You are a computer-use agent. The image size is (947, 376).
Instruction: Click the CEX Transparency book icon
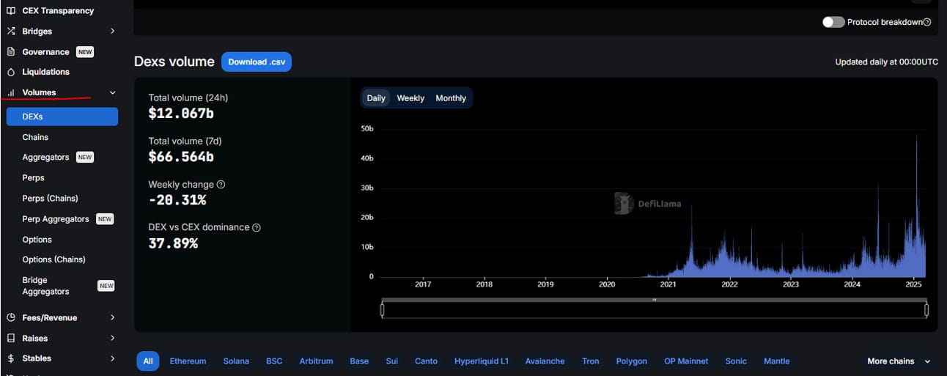coord(10,11)
